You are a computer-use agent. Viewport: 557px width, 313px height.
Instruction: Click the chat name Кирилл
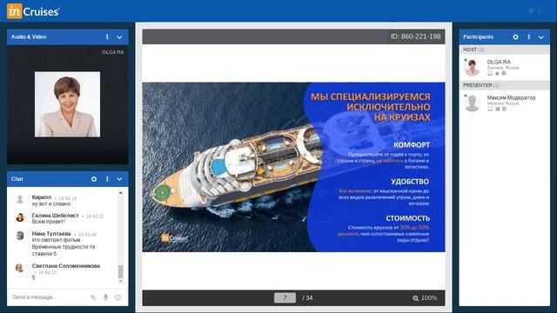click(x=42, y=197)
